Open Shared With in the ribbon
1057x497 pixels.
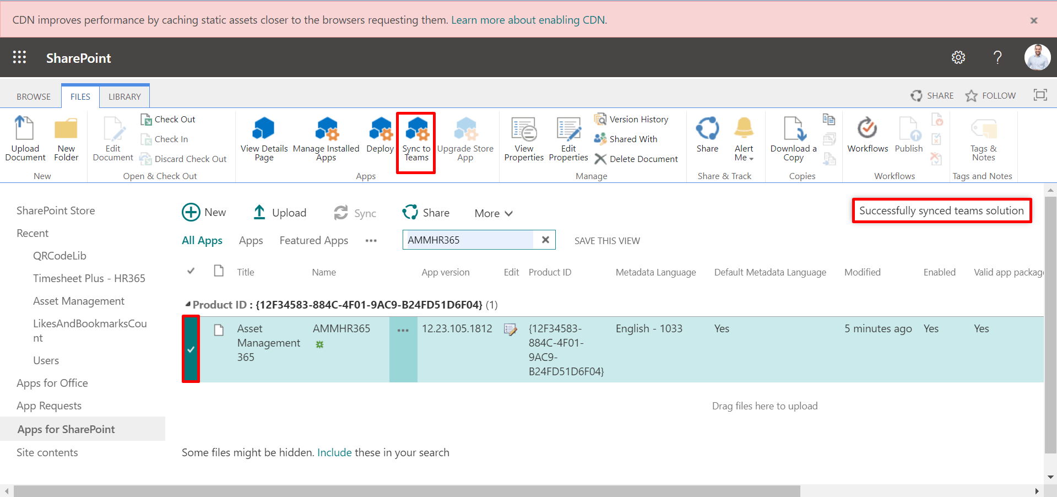coord(626,139)
